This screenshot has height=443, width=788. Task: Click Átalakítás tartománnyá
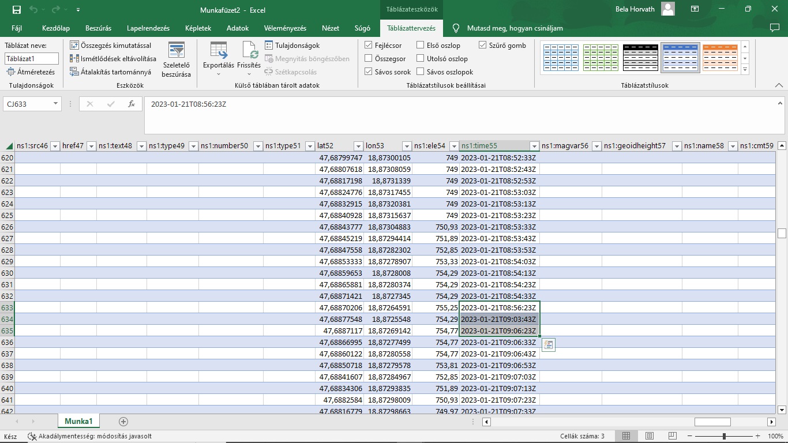[x=111, y=72]
